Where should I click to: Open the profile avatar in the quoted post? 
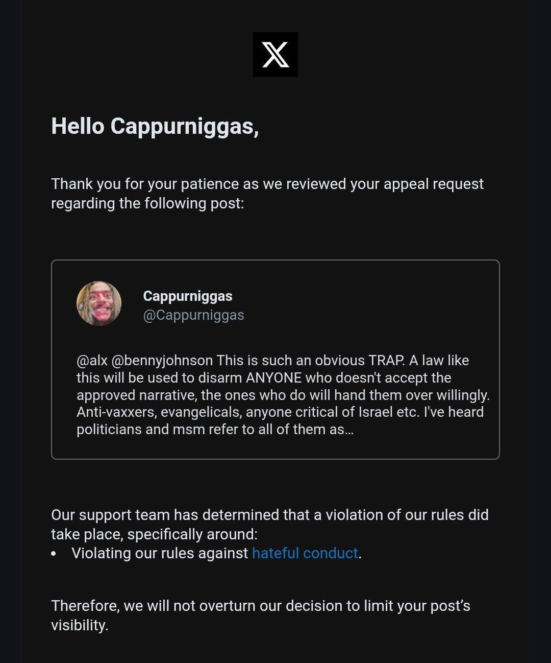(x=99, y=303)
